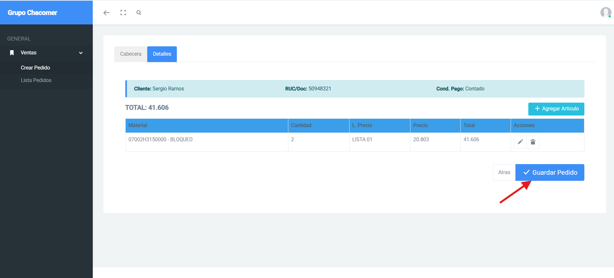
Task: Click the back arrow icon in top bar
Action: coord(106,13)
